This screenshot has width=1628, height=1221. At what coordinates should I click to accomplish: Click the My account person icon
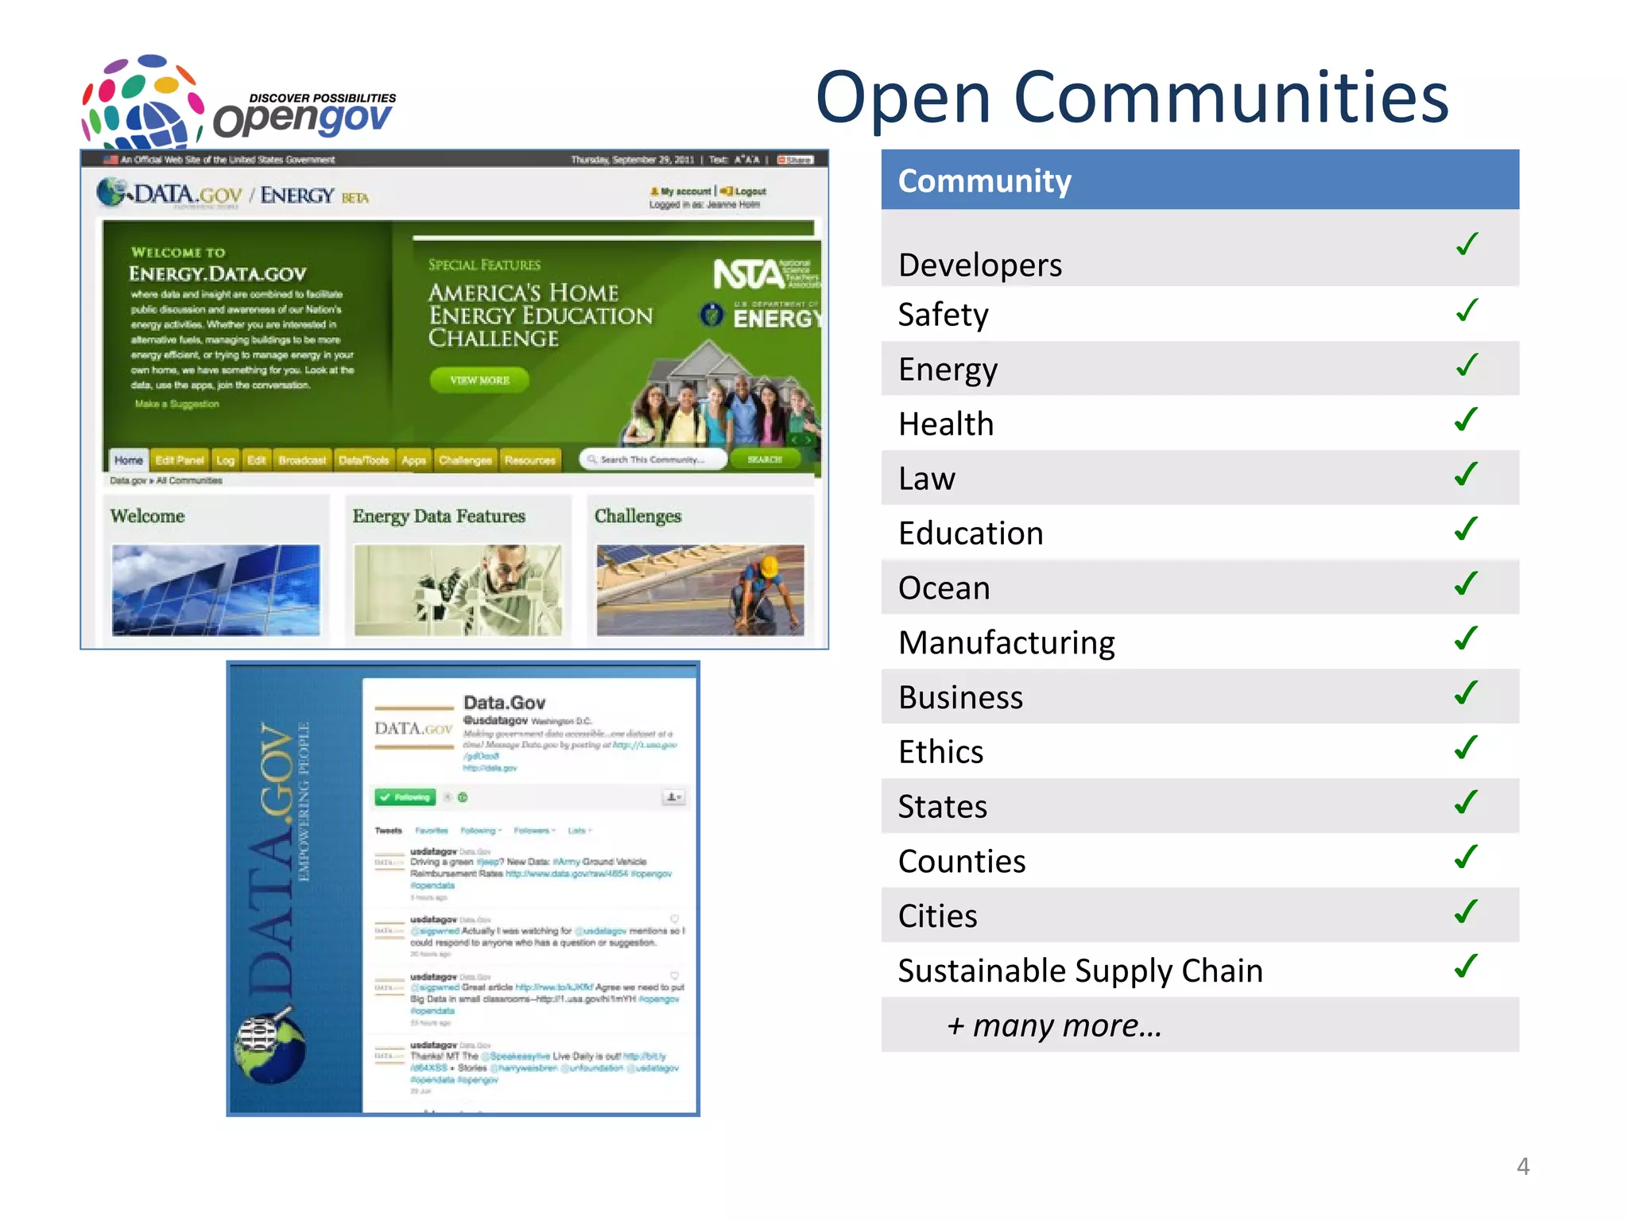655,192
